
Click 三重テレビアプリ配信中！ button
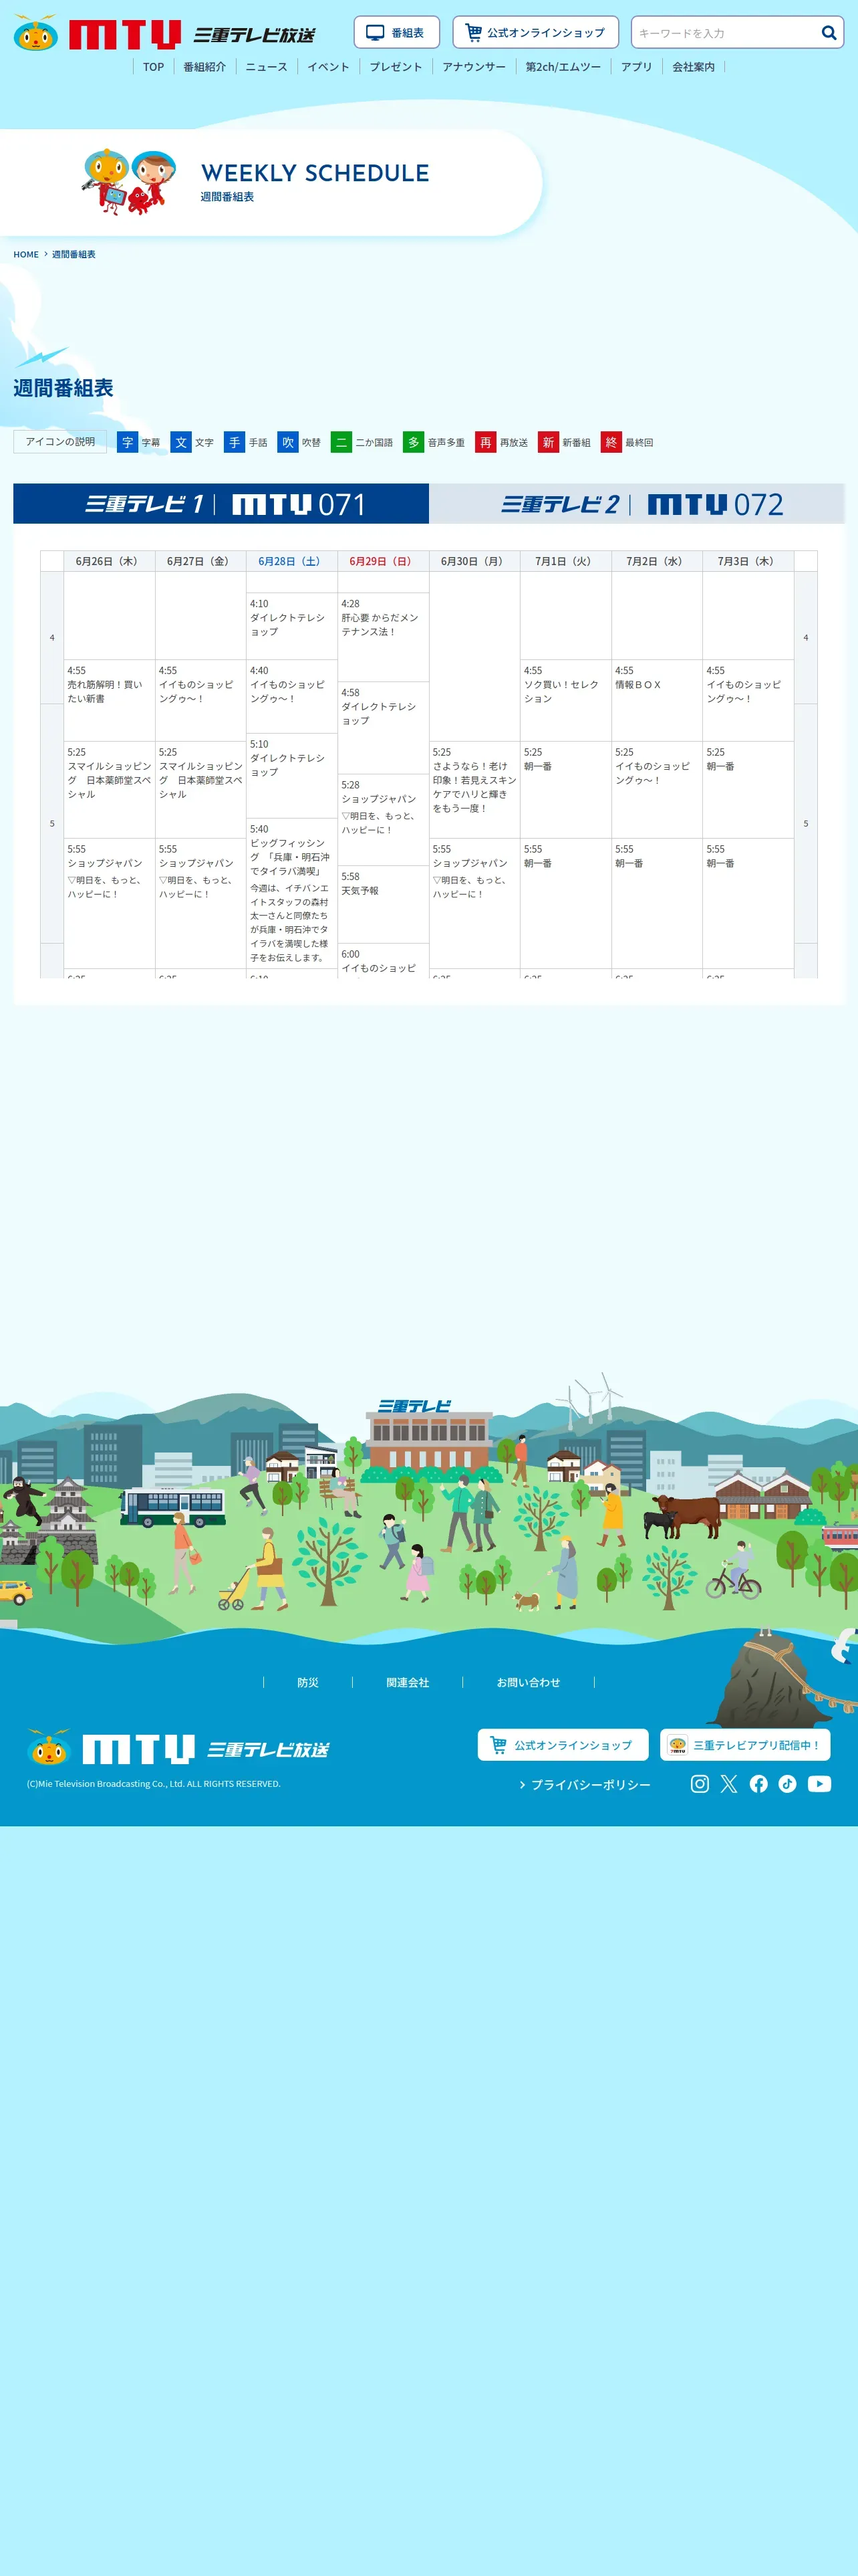pos(745,1745)
